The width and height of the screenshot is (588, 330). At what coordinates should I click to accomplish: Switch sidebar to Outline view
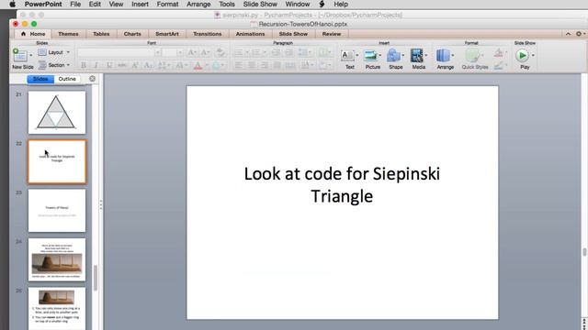67,79
